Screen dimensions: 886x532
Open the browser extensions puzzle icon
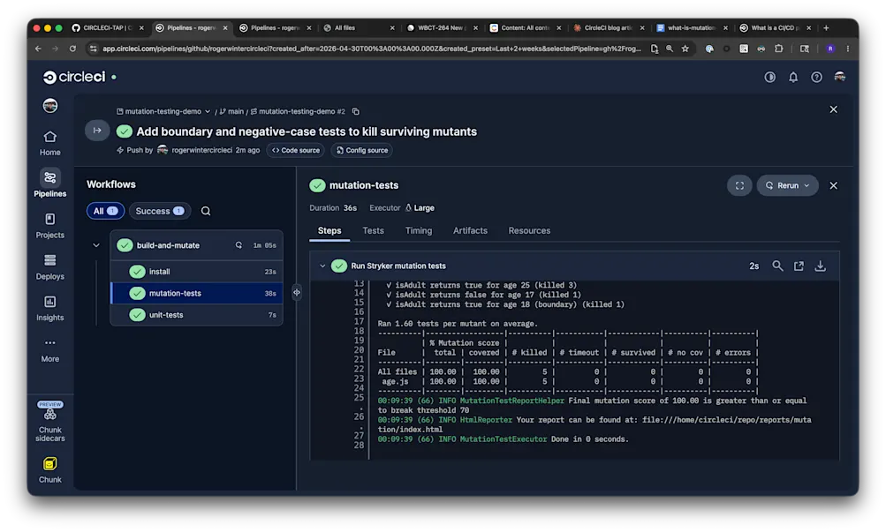[778, 49]
